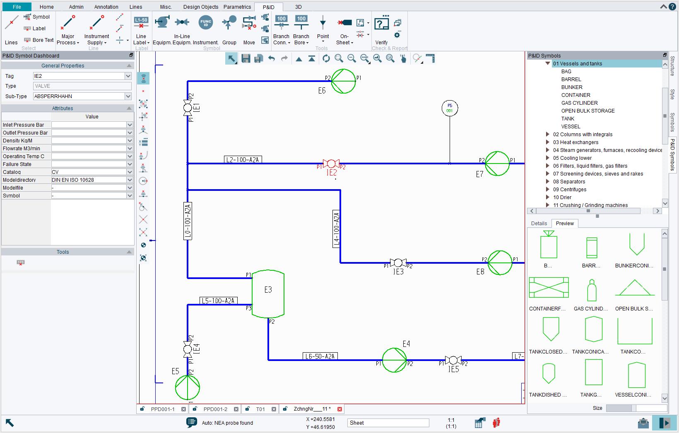This screenshot has height=433, width=679.
Task: Select the Zoom Out magnifier tool
Action: (352, 58)
